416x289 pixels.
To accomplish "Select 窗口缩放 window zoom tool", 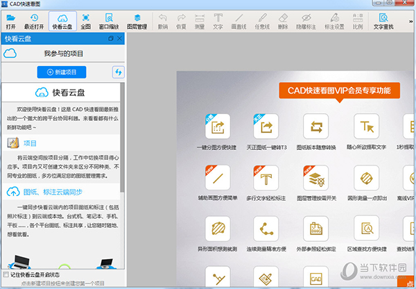I will pyautogui.click(x=109, y=22).
